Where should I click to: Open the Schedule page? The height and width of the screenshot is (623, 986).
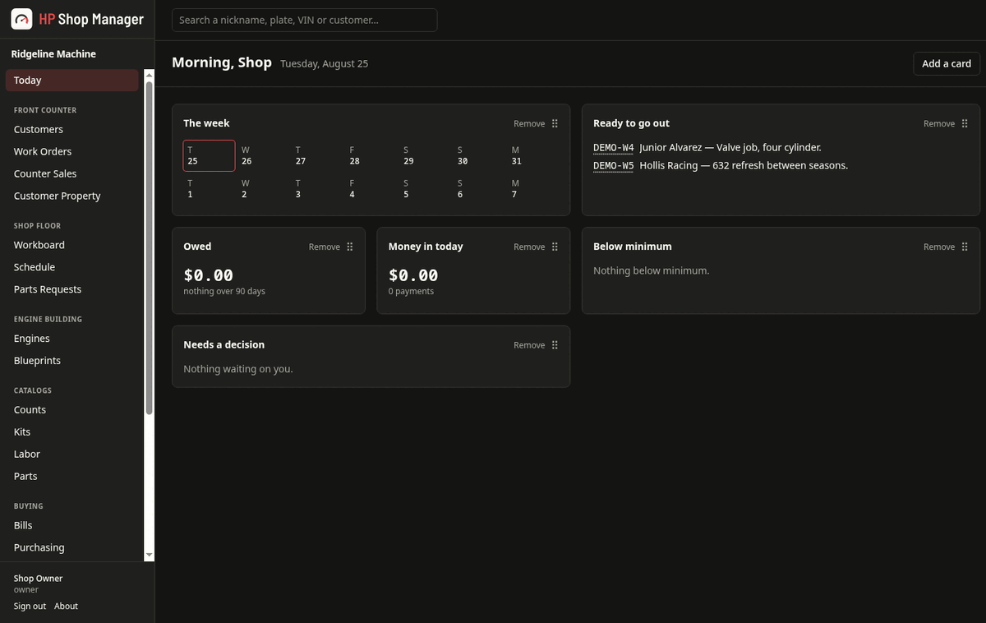[71, 267]
